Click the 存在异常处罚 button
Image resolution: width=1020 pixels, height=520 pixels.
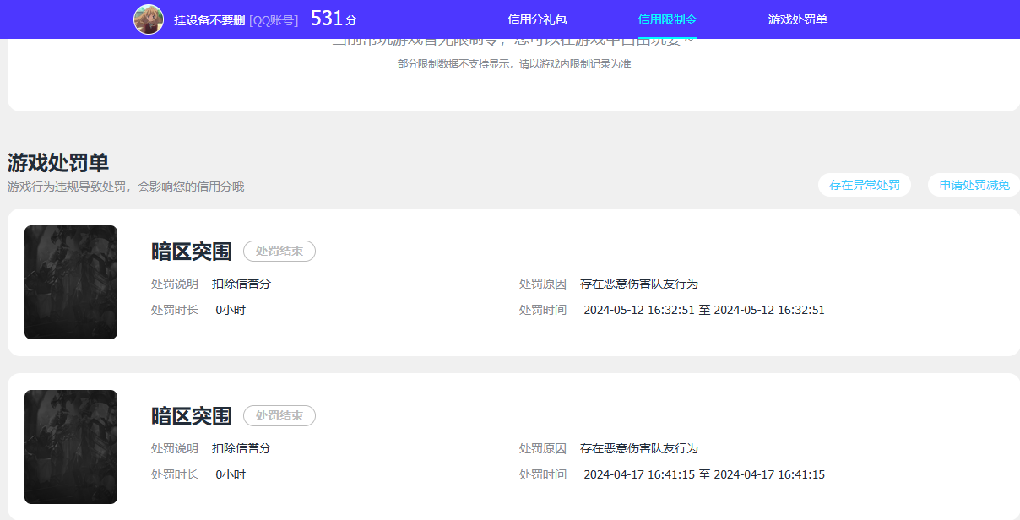pyautogui.click(x=865, y=185)
